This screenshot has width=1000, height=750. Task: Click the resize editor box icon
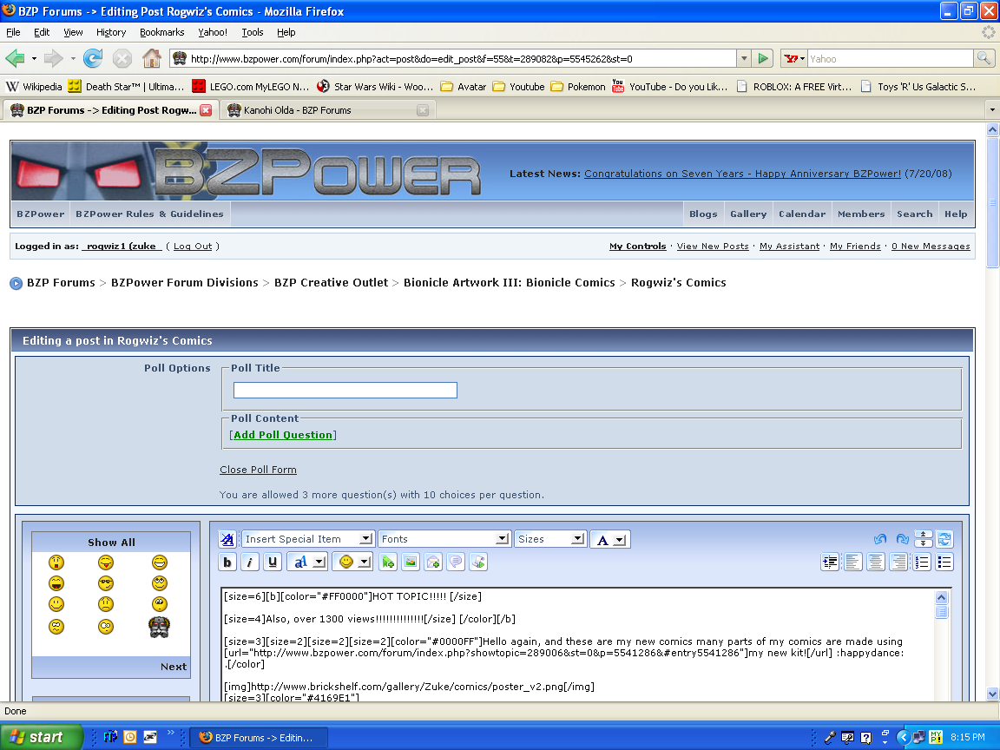coord(923,539)
